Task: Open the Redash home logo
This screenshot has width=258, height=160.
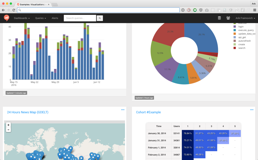Action: [6, 18]
